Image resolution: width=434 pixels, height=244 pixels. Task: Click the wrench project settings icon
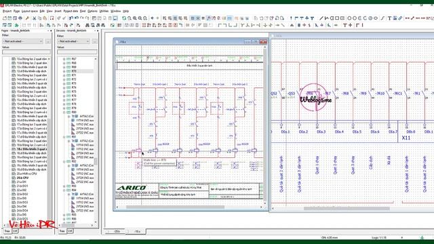tap(27, 18)
